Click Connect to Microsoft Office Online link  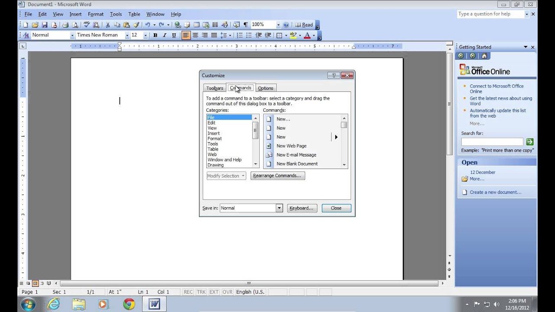tap(496, 89)
